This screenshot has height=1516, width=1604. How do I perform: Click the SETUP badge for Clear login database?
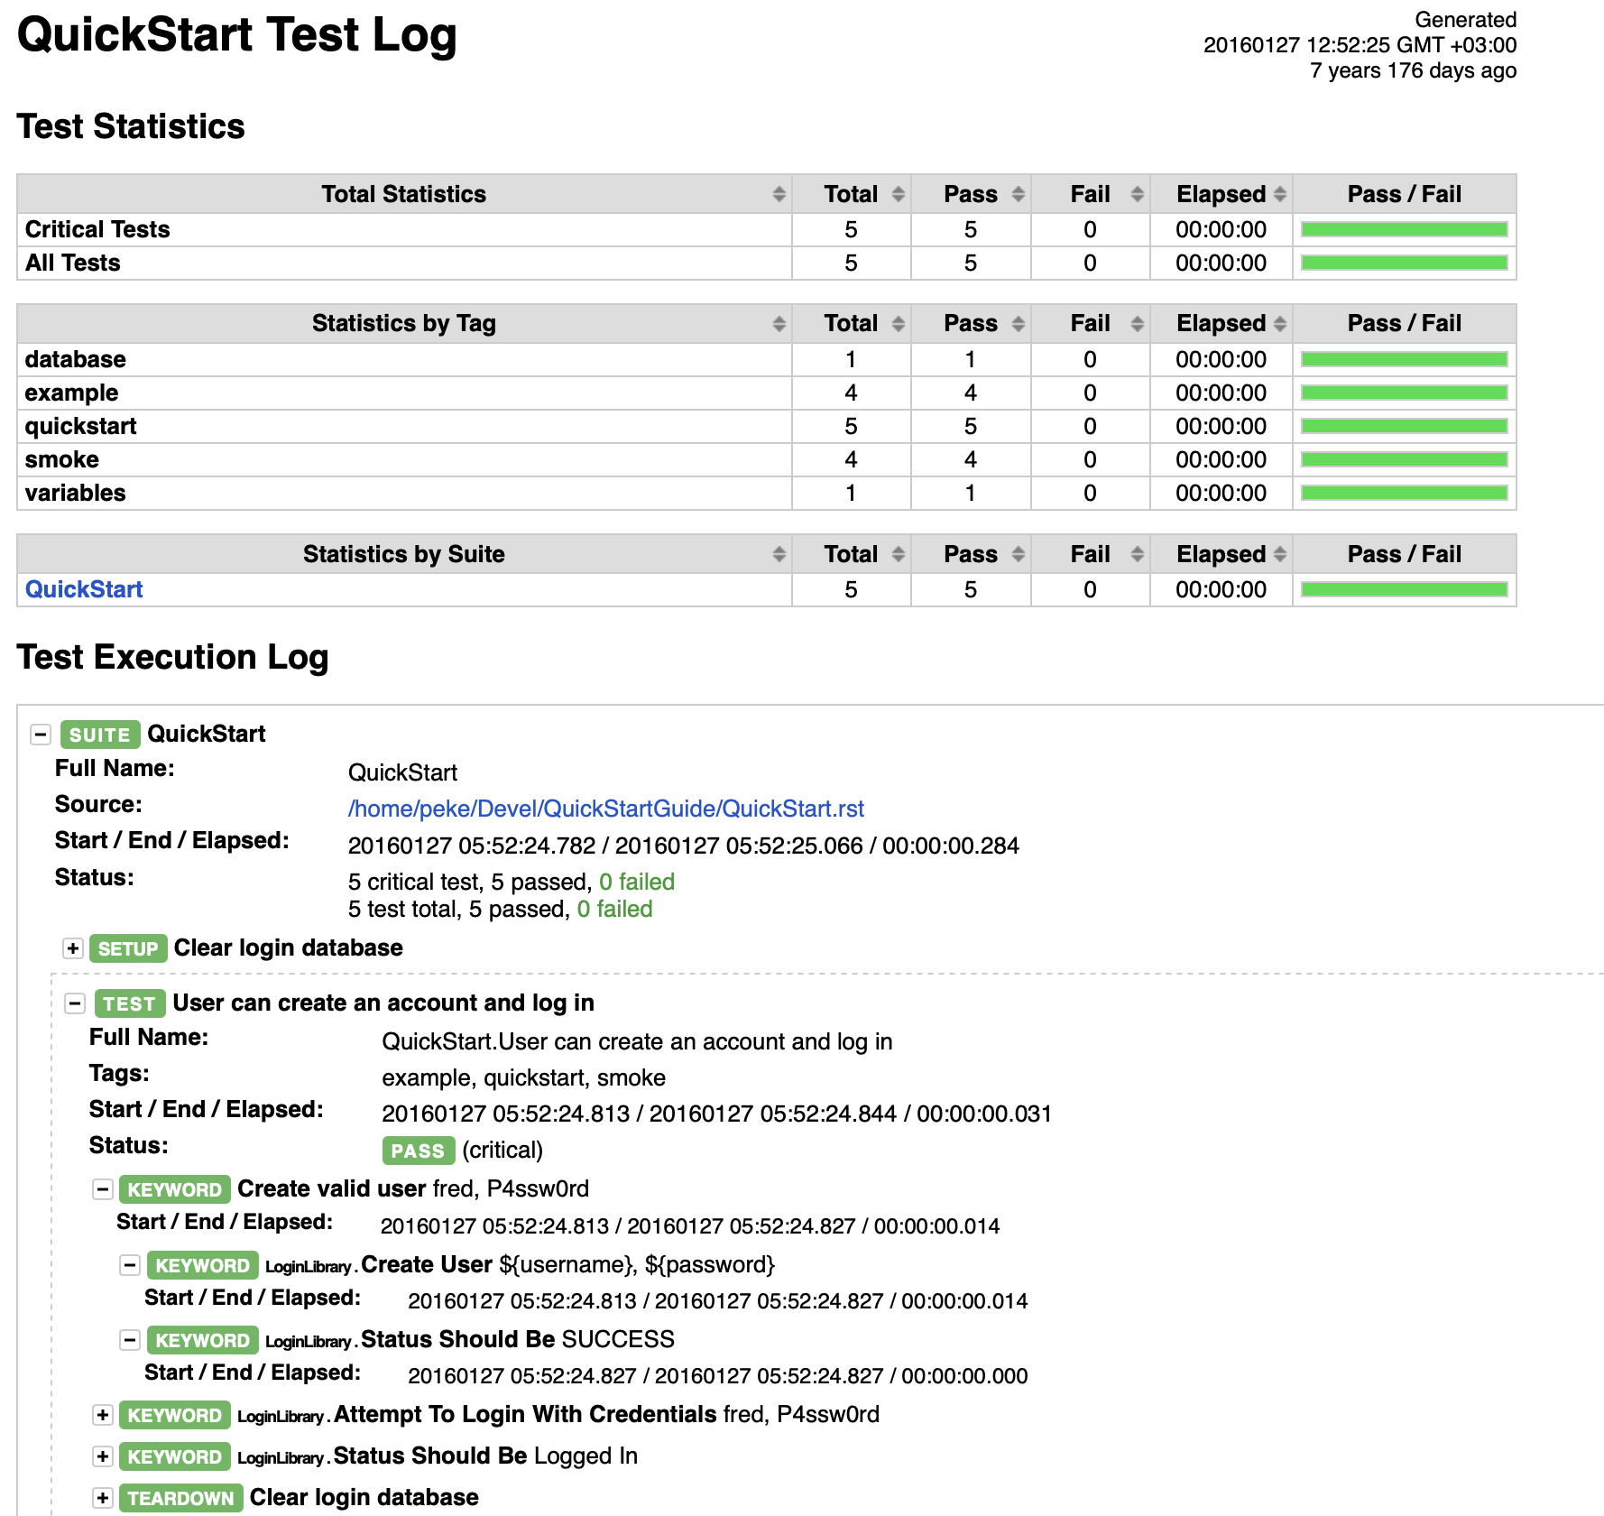click(x=129, y=948)
